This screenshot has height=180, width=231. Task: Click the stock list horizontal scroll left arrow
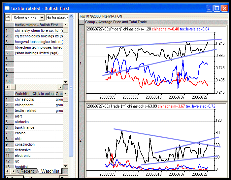[7, 87]
